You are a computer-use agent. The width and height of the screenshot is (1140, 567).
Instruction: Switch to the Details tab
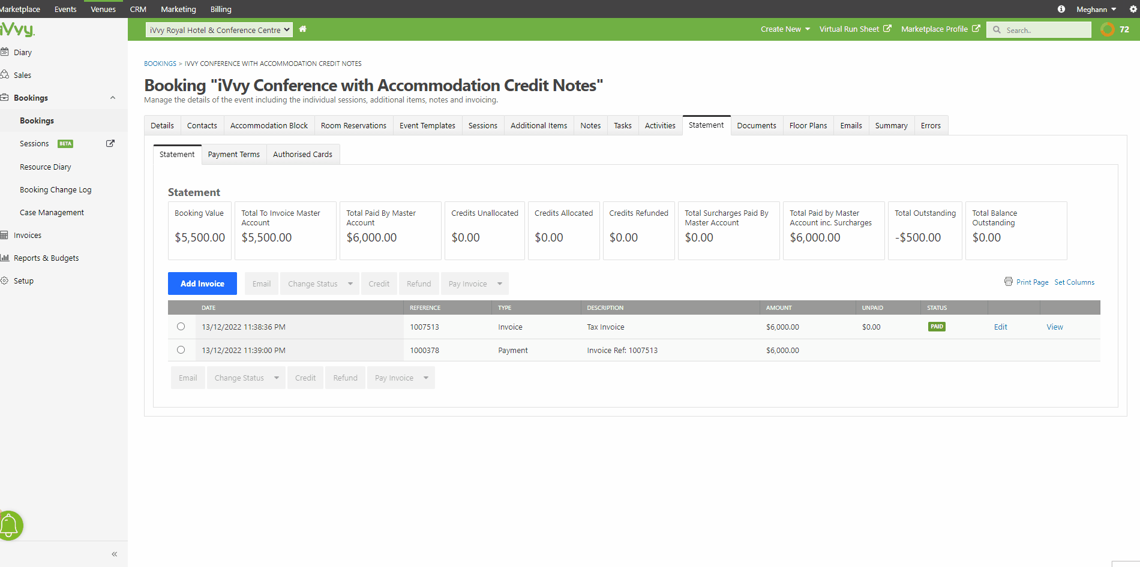click(162, 125)
